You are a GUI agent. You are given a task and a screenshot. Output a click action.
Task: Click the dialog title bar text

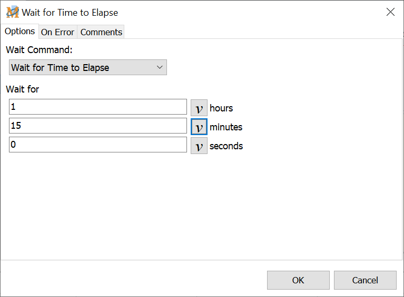(x=70, y=12)
